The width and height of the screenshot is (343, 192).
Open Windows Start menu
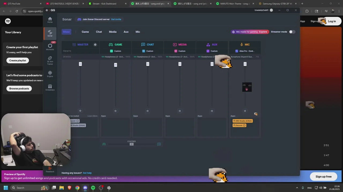6,188
